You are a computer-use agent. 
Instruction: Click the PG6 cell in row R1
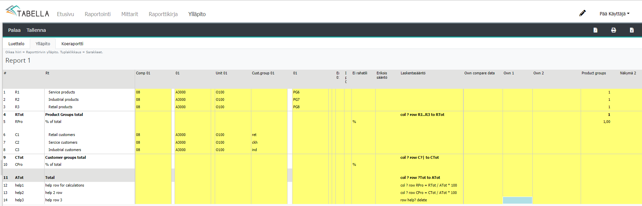click(297, 92)
